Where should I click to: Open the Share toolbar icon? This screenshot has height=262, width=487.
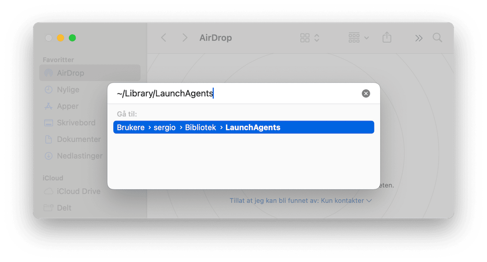pos(386,38)
